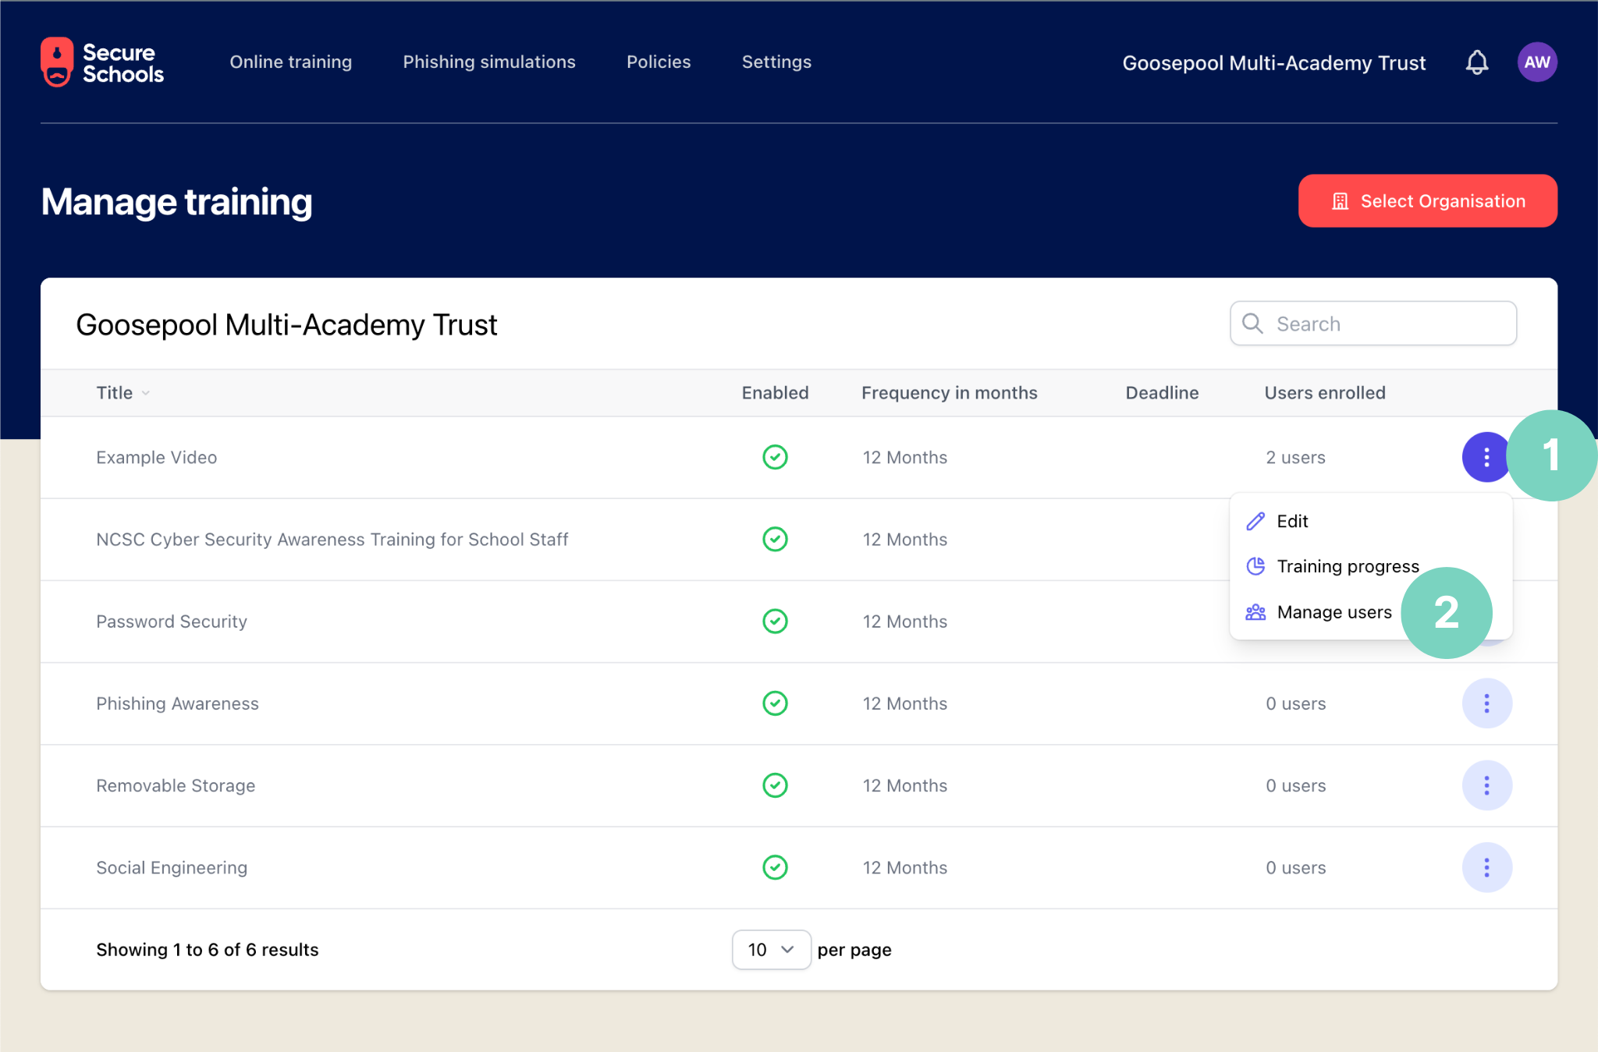
Task: Open the Phishing simulations menu
Action: [489, 62]
